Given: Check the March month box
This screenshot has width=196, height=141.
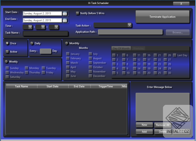Looking at the screenshot, I should [x=68, y=63].
